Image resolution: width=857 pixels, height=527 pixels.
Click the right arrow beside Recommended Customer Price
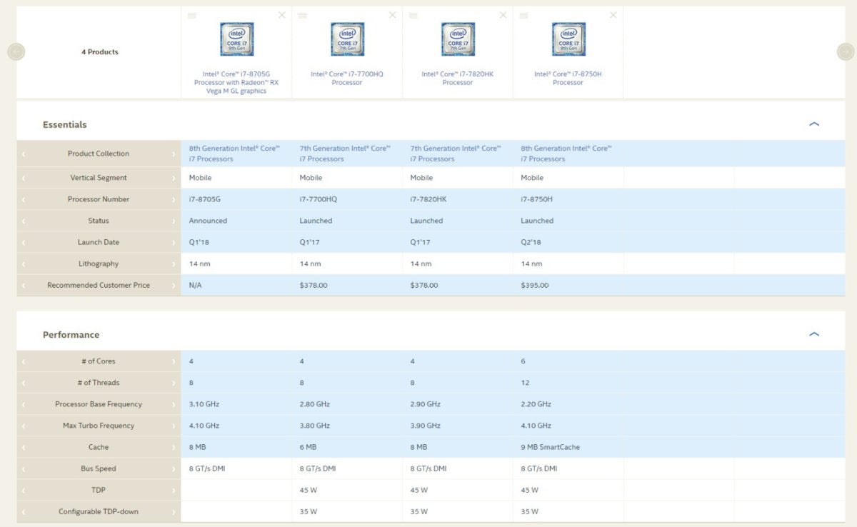click(174, 285)
